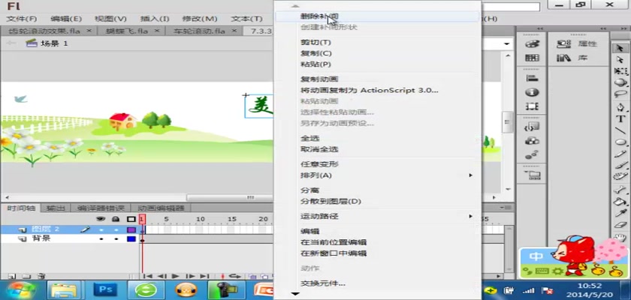Click the play button in timeline controls
This screenshot has width=631, height=300.
[x=175, y=276]
